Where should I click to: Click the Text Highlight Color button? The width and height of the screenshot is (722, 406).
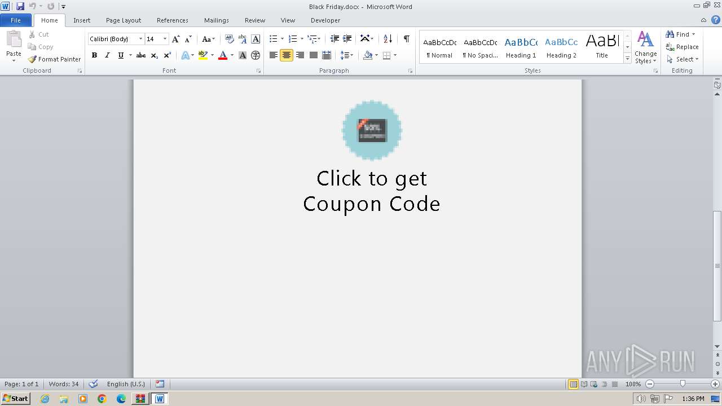click(203, 55)
